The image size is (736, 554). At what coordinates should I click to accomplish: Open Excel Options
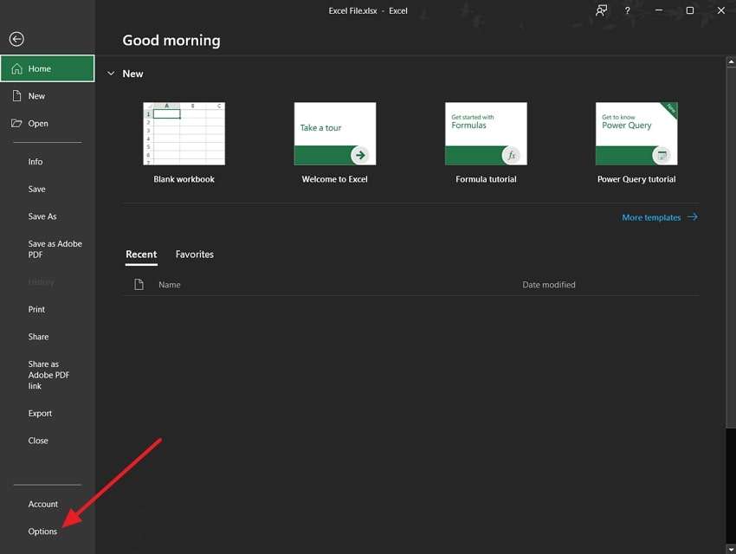coord(42,531)
